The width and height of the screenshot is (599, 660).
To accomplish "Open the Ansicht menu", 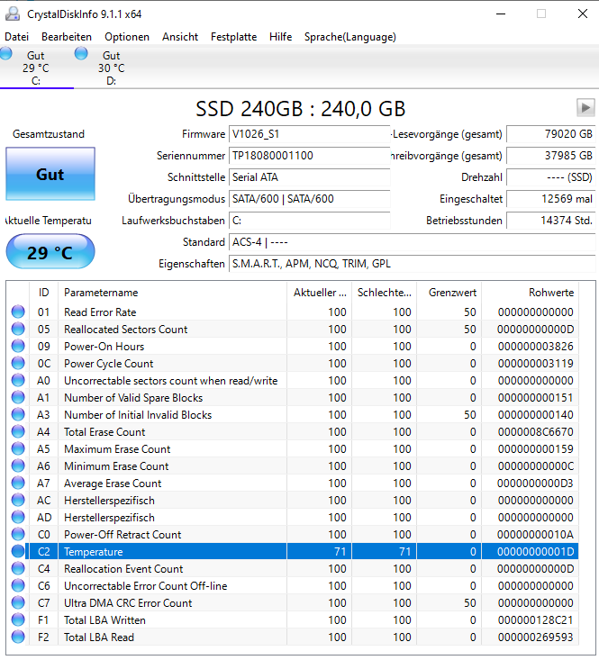I will [180, 37].
